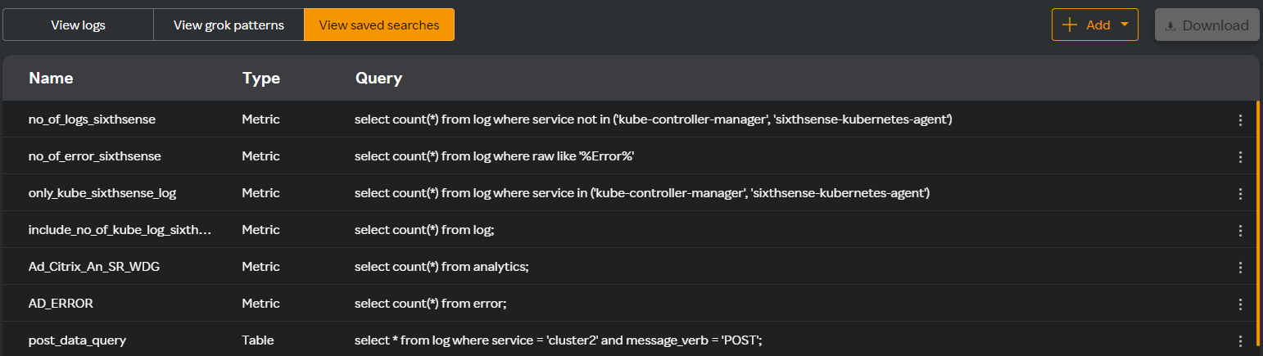Open three-dot menu for include_no_of_kube_log row

tap(1240, 230)
